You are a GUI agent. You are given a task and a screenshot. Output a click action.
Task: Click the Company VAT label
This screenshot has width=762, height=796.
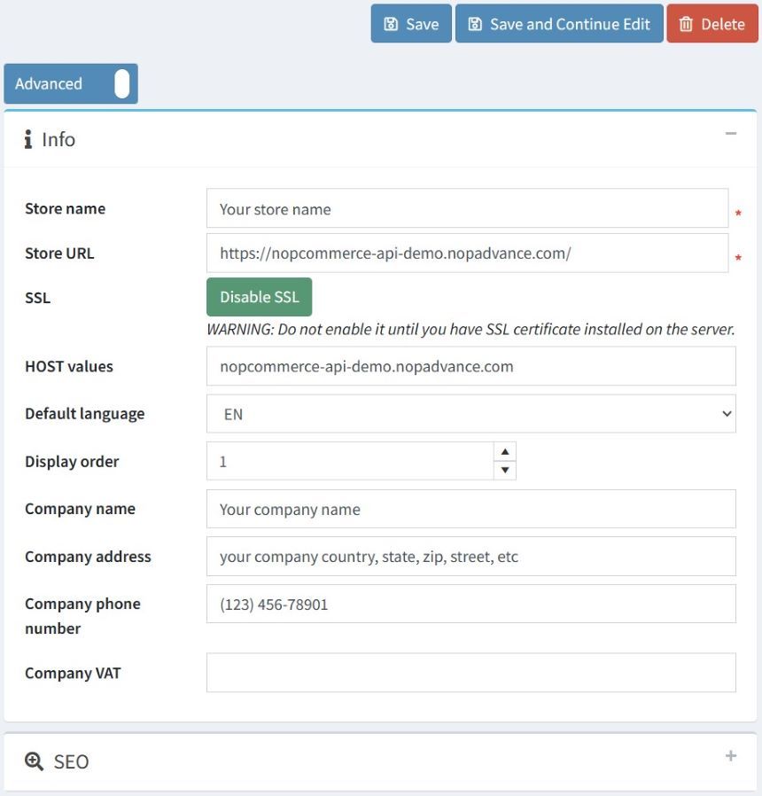[x=73, y=673]
